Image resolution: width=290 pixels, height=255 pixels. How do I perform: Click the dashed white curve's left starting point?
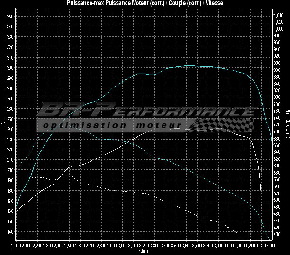pyautogui.click(x=17, y=178)
